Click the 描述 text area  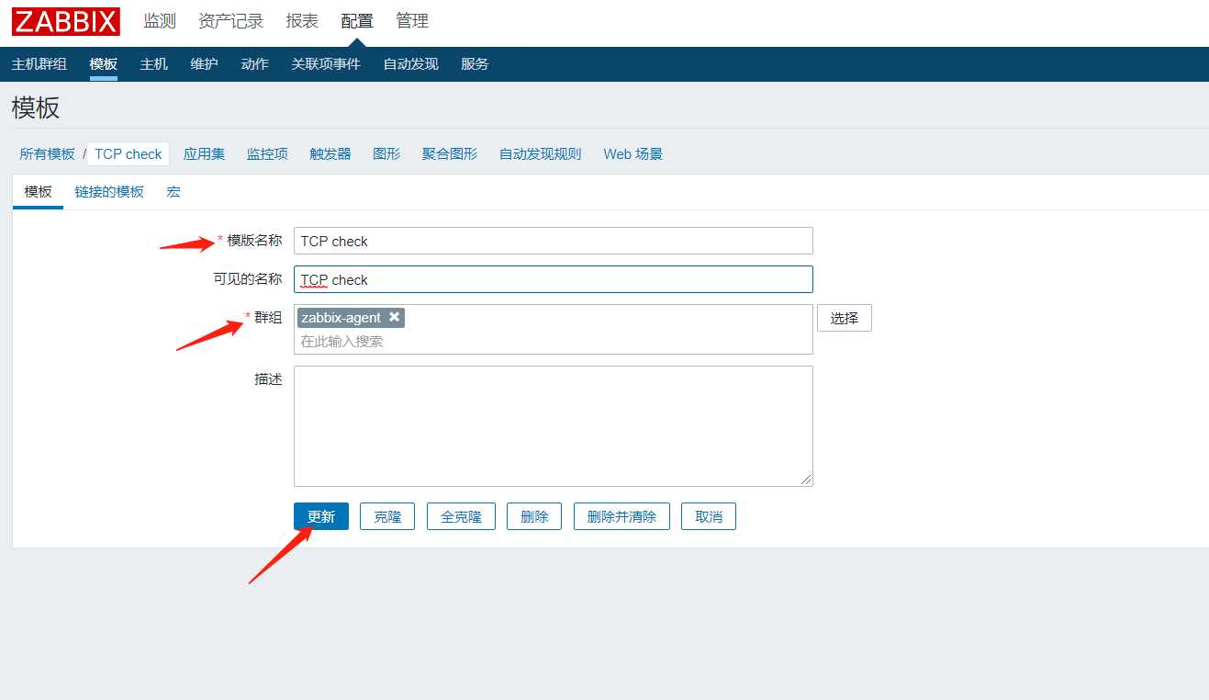pyautogui.click(x=554, y=426)
